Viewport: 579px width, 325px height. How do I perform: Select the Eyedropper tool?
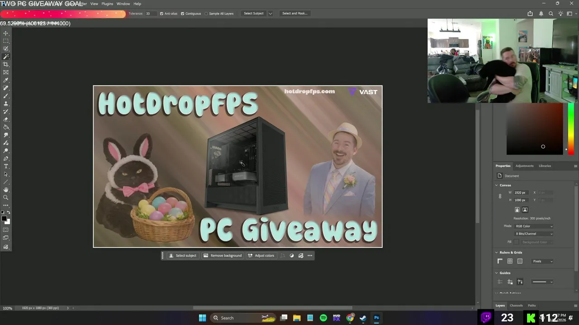[x=6, y=80]
